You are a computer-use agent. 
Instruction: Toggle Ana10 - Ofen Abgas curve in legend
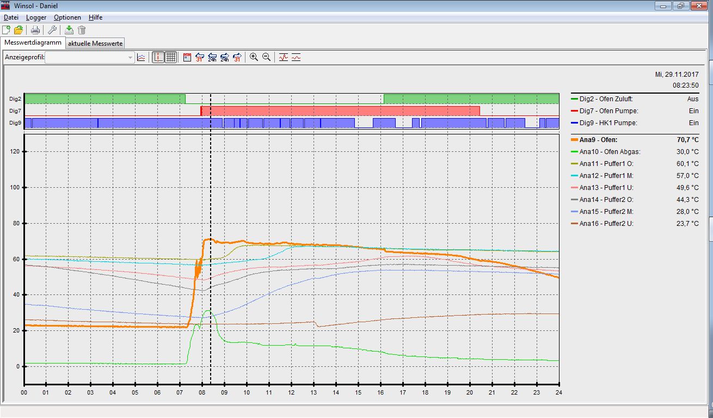click(610, 152)
